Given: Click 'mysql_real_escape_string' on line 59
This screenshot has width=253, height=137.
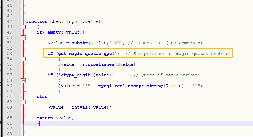Looking at the screenshot, I should tap(131, 86).
